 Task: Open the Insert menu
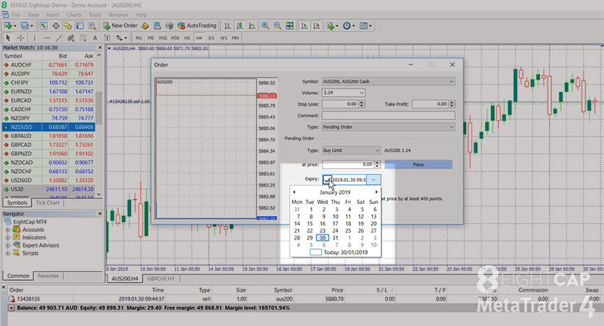[53, 14]
